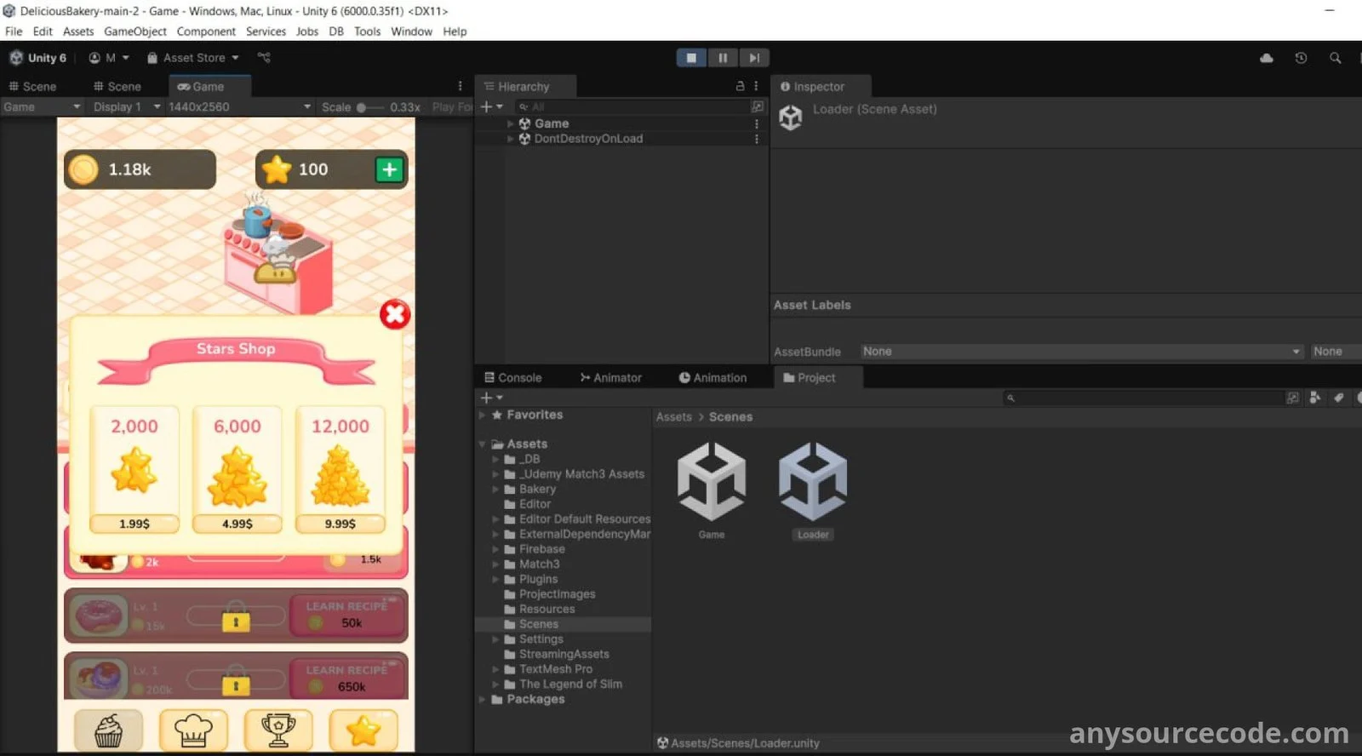Viewport: 1362px width, 756px height.
Task: Tap the green plus add-stars button
Action: pos(389,169)
